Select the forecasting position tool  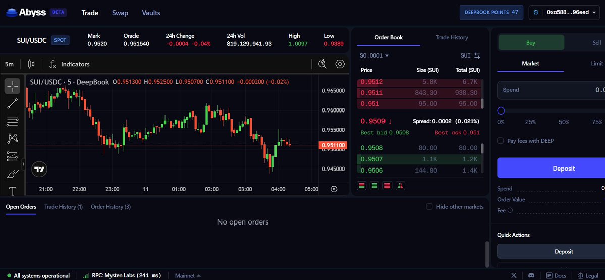point(12,156)
